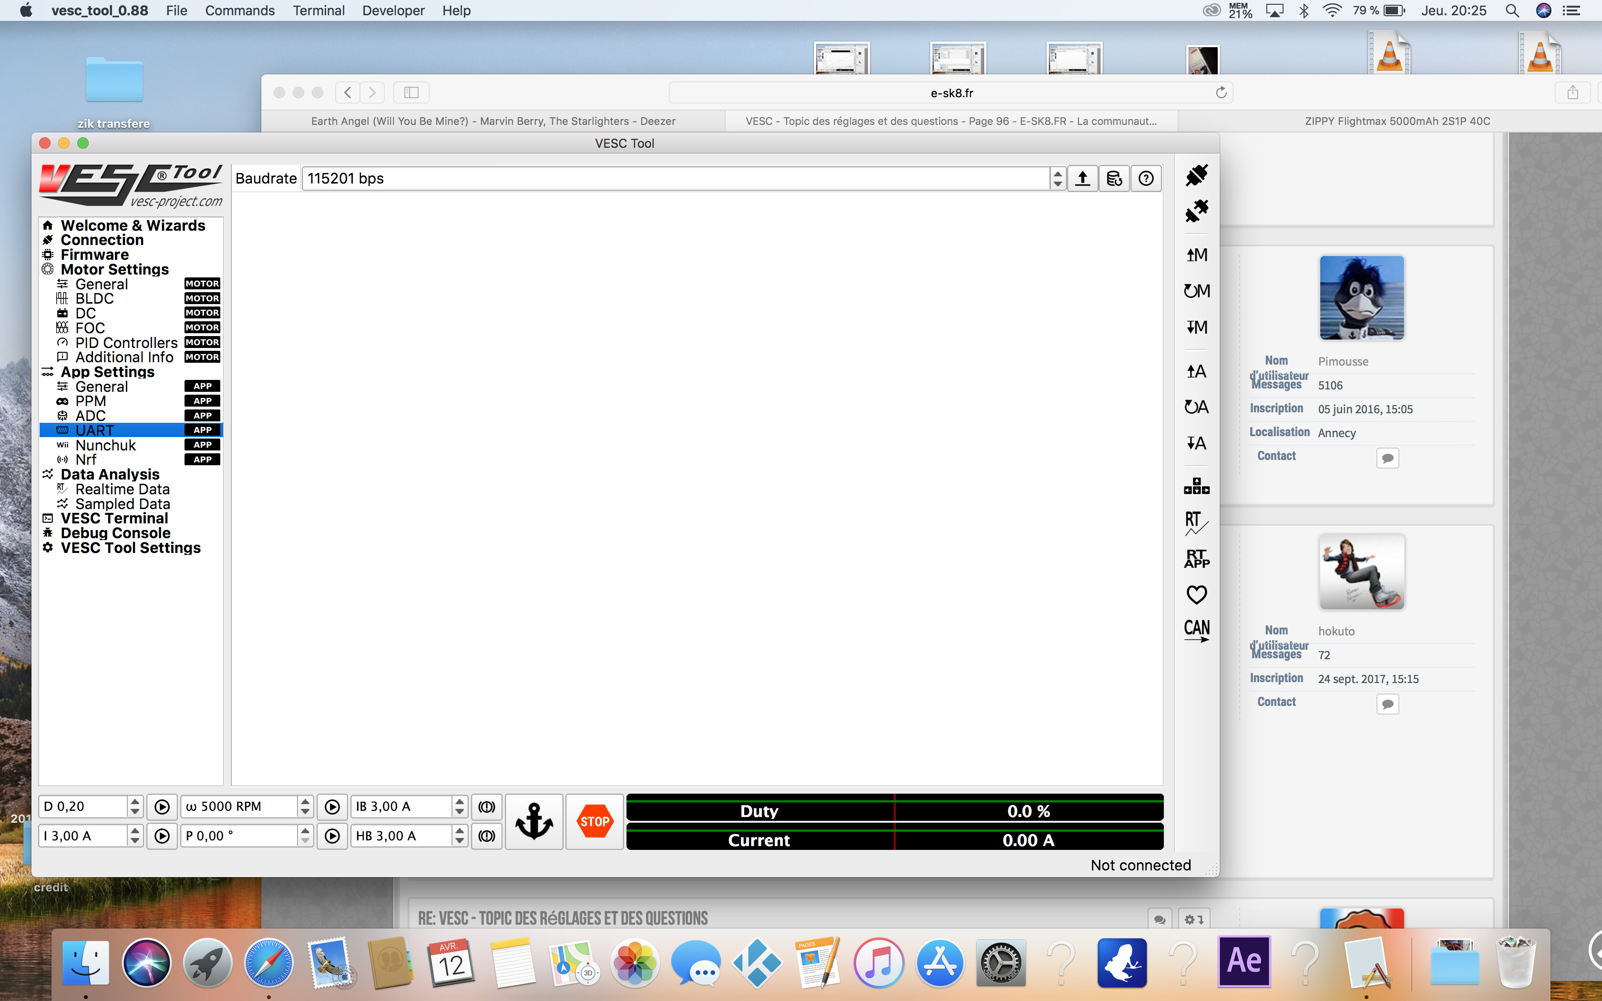Select BLDC motor settings

pos(94,298)
